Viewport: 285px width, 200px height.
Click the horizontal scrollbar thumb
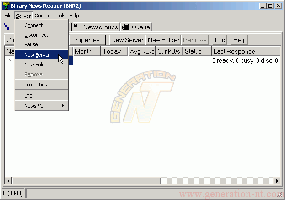(x=86, y=181)
